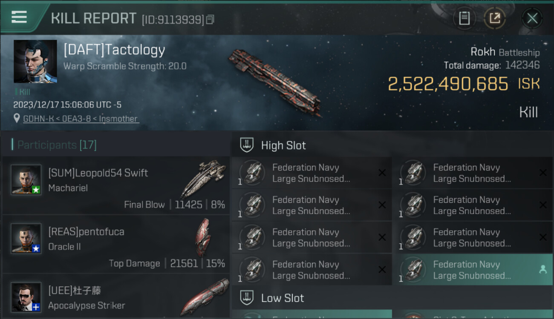Image resolution: width=554 pixels, height=319 pixels.
Task: Click the share kill report icon
Action: click(494, 18)
